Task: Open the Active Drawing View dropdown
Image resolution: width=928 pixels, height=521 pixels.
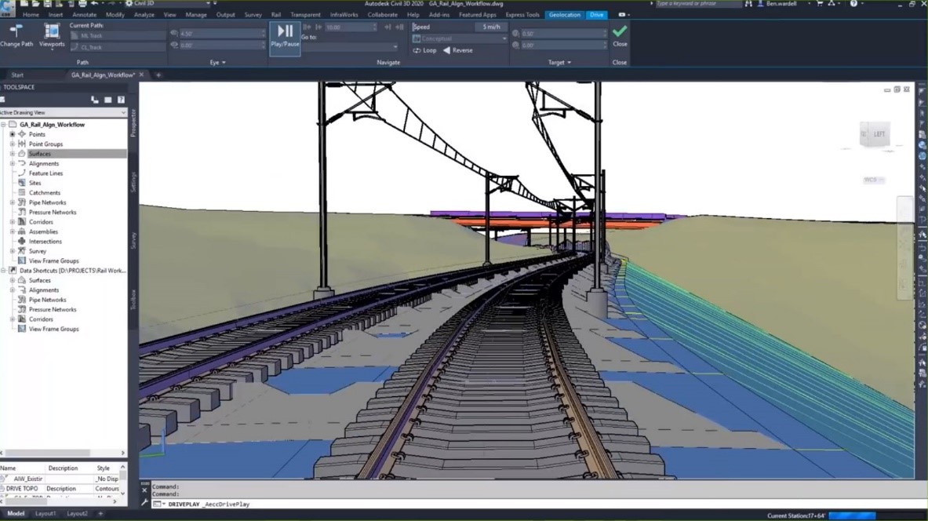Action: point(122,112)
